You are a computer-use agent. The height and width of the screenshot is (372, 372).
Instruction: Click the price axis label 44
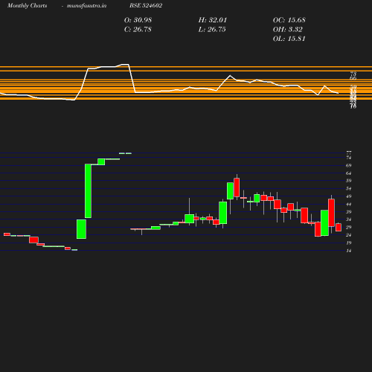(349, 204)
